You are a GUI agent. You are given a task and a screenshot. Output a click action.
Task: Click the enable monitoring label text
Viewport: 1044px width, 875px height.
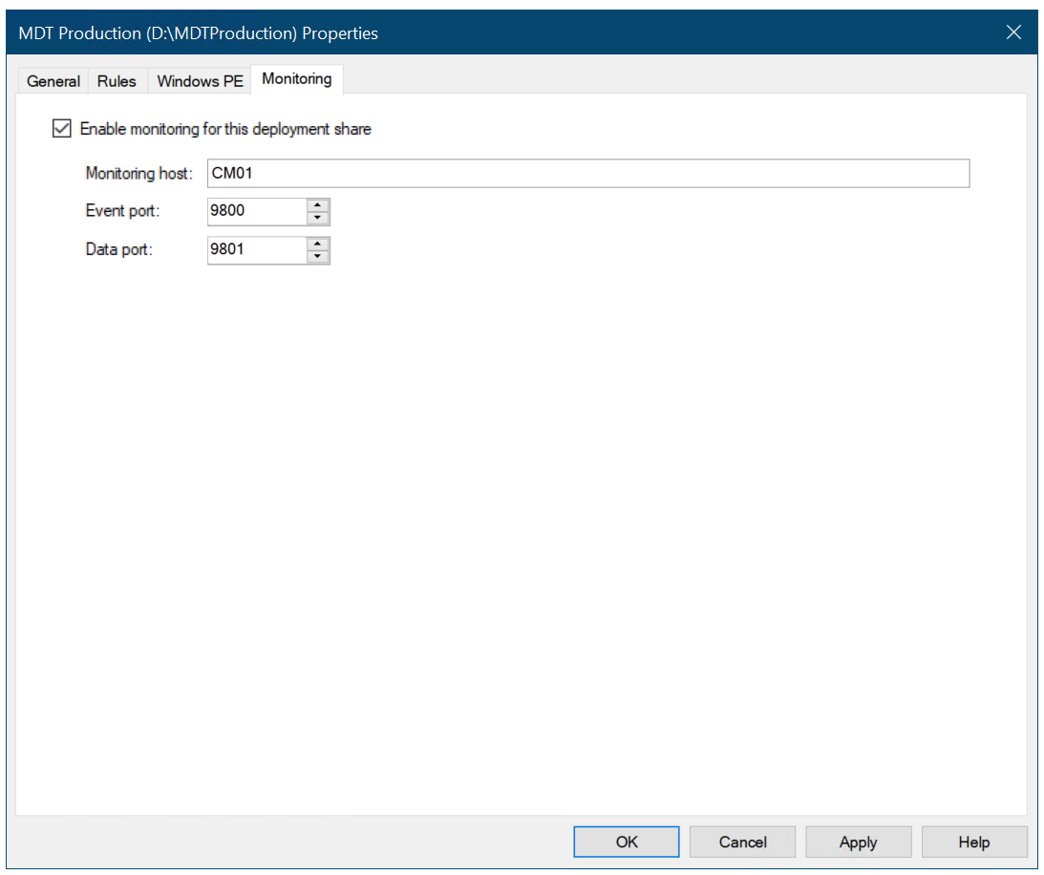pyautogui.click(x=225, y=128)
